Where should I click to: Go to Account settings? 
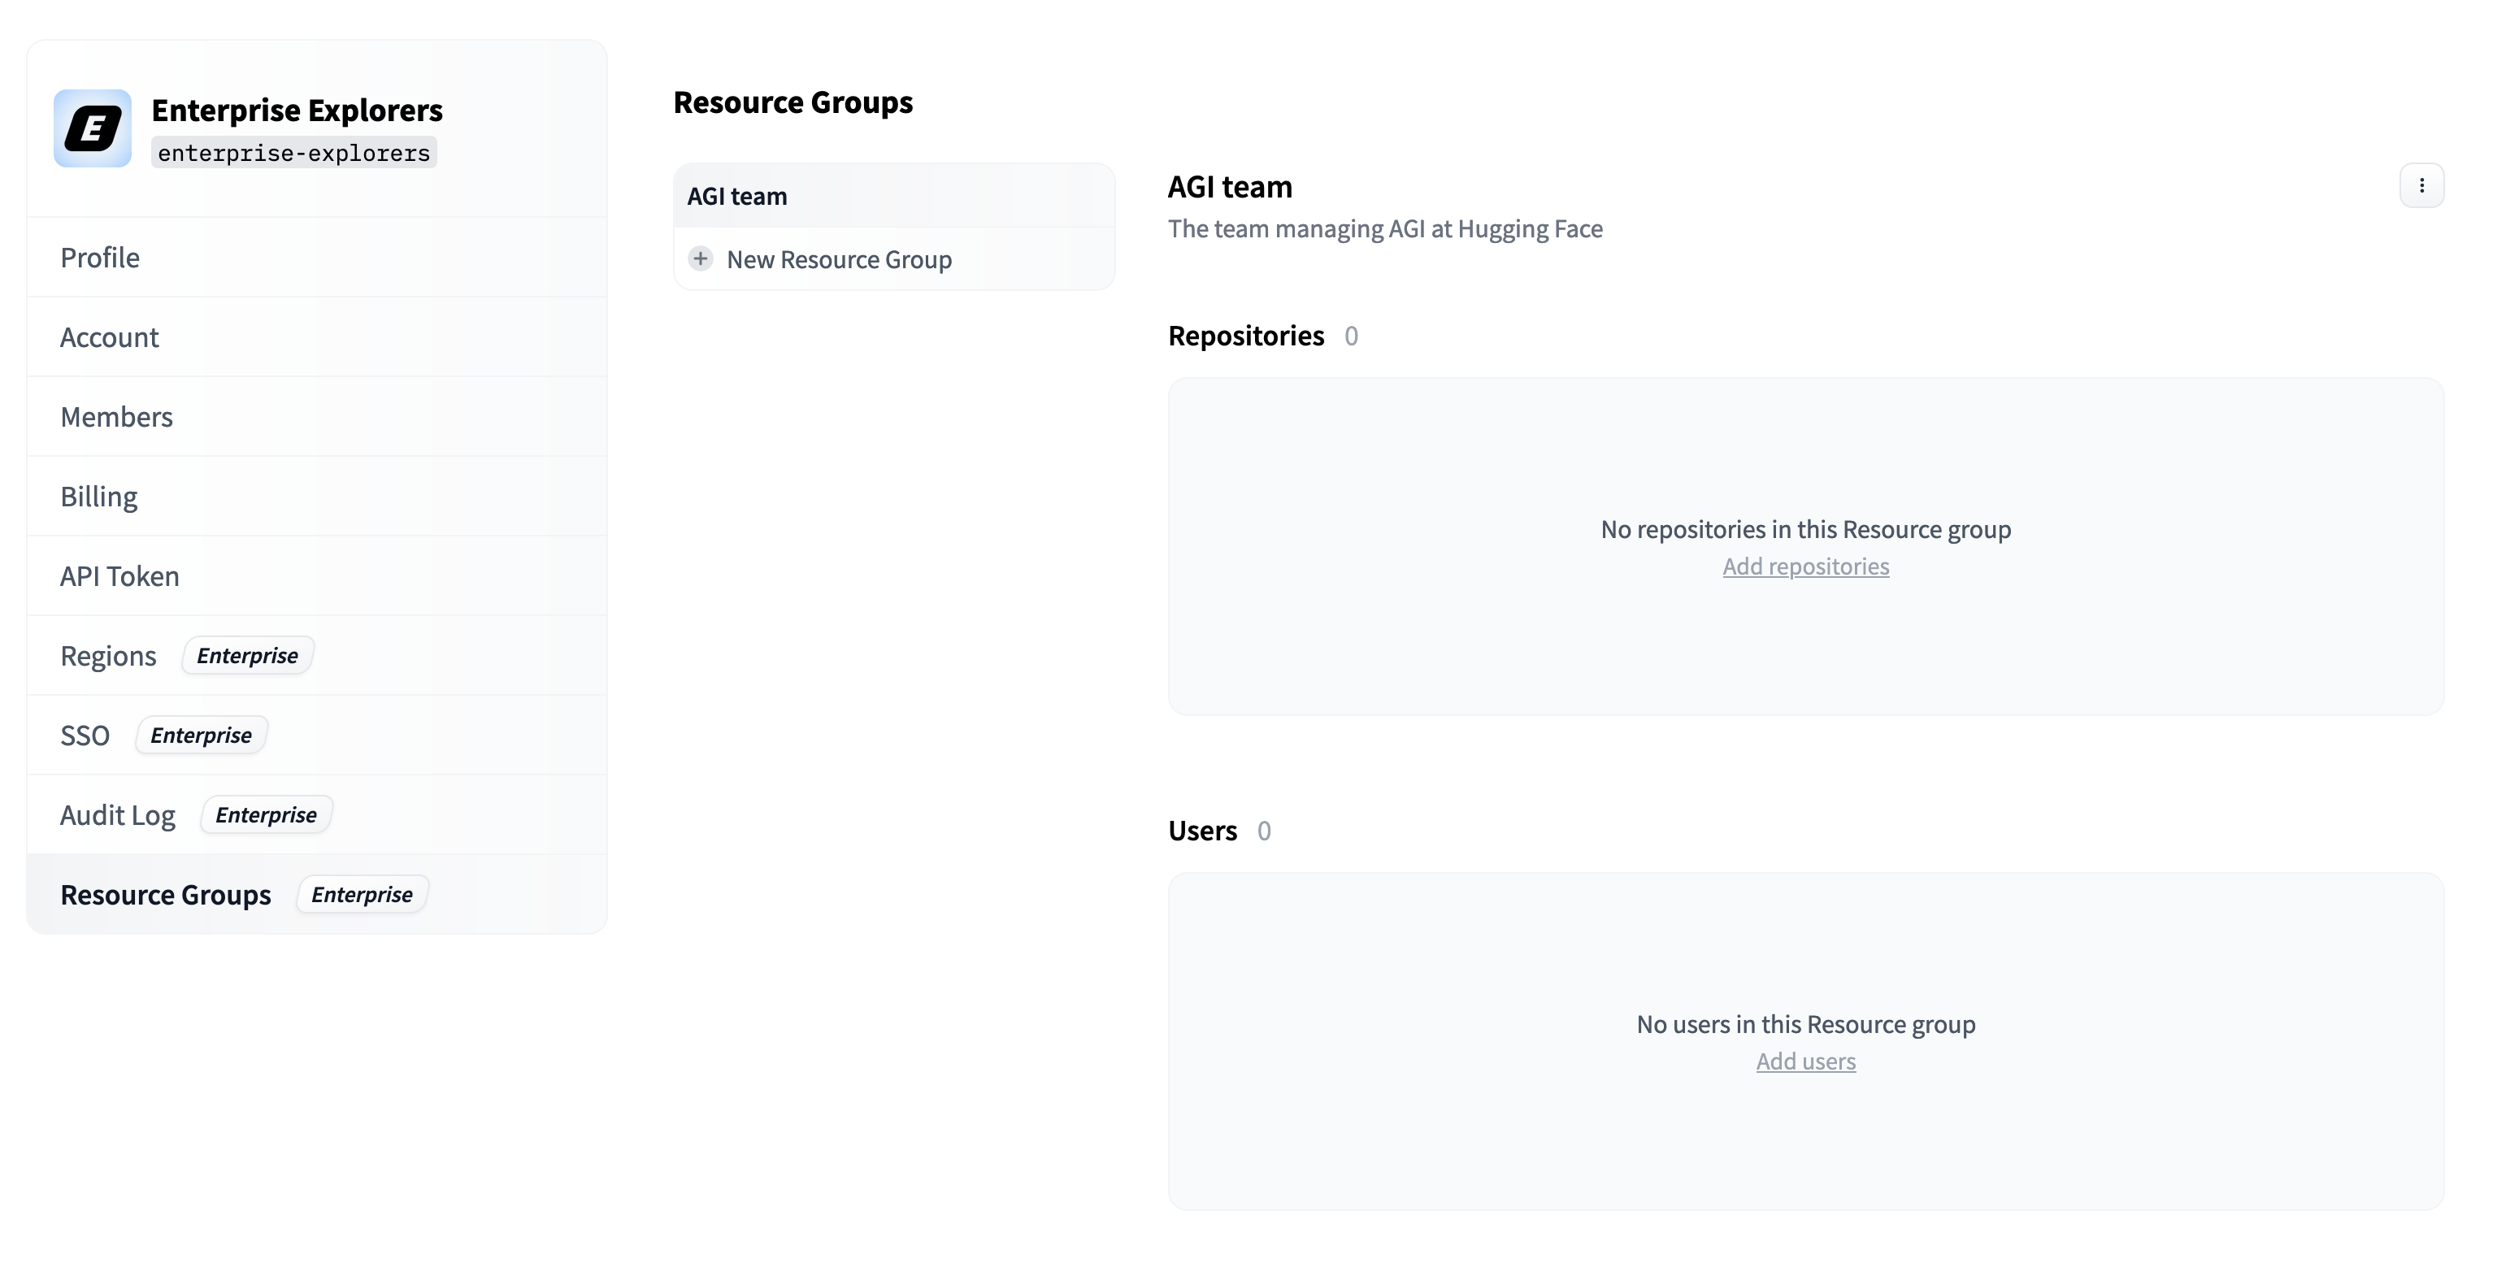pos(110,337)
